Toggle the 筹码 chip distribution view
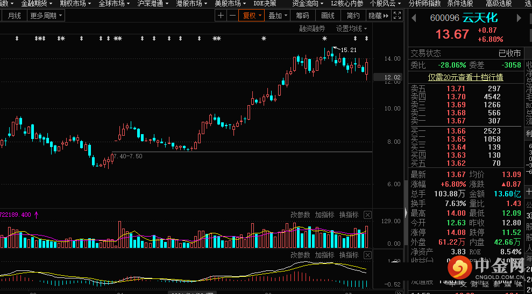The height and width of the screenshot is (294, 532). [303, 16]
